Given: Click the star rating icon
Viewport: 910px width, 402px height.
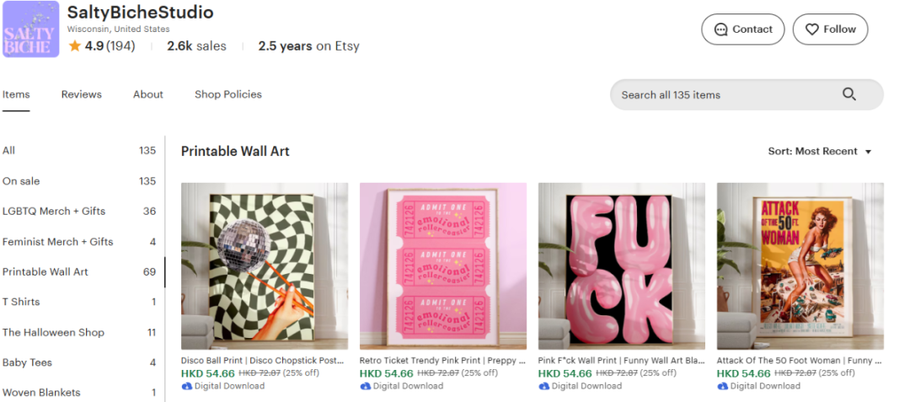Looking at the screenshot, I should (x=75, y=46).
